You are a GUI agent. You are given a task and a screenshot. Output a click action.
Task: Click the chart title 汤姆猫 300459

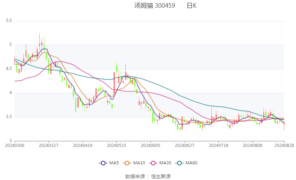pyautogui.click(x=155, y=6)
